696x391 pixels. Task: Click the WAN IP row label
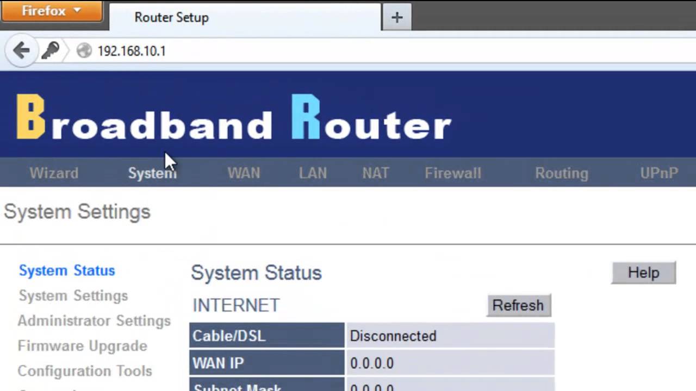click(x=267, y=363)
